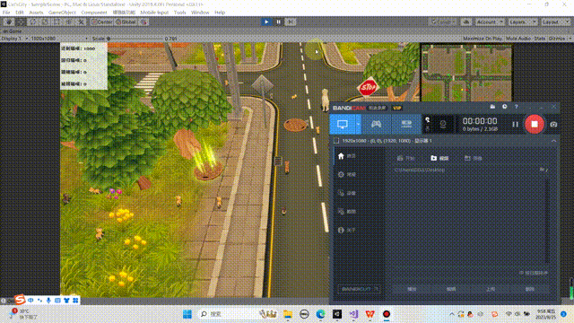Viewport: 574px width, 323px height.
Task: Toggle Stats overlay in Game view
Action: [x=540, y=39]
